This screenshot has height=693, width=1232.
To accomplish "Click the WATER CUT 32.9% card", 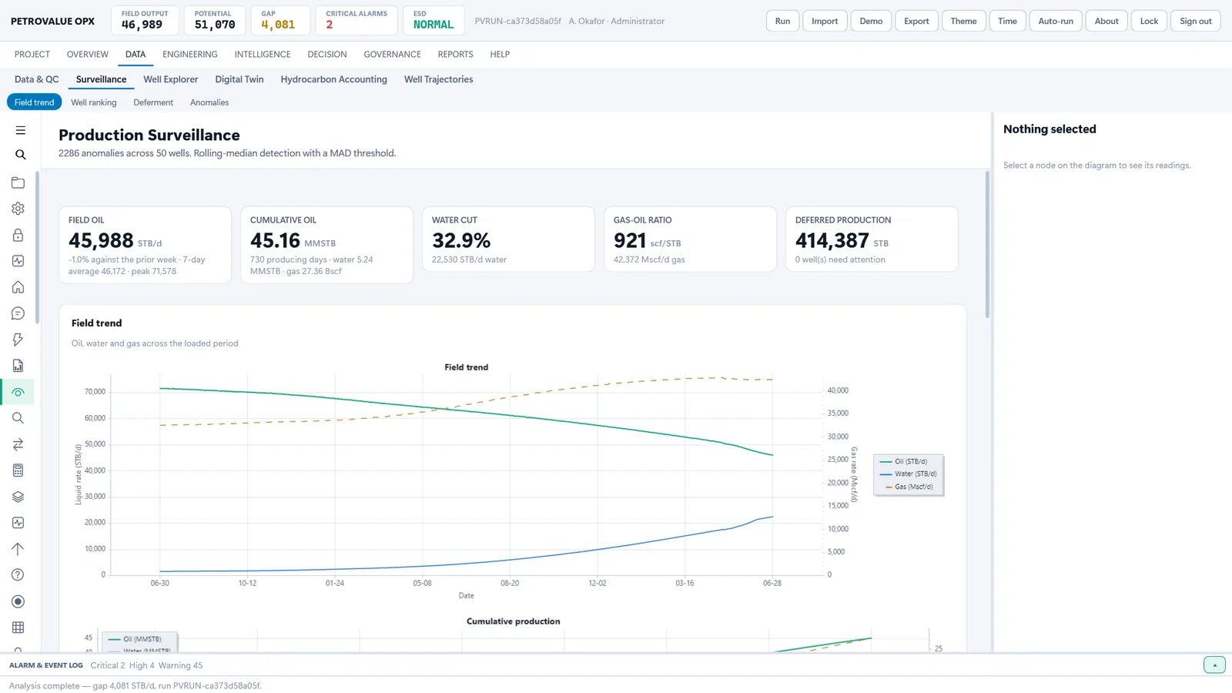I will click(508, 239).
